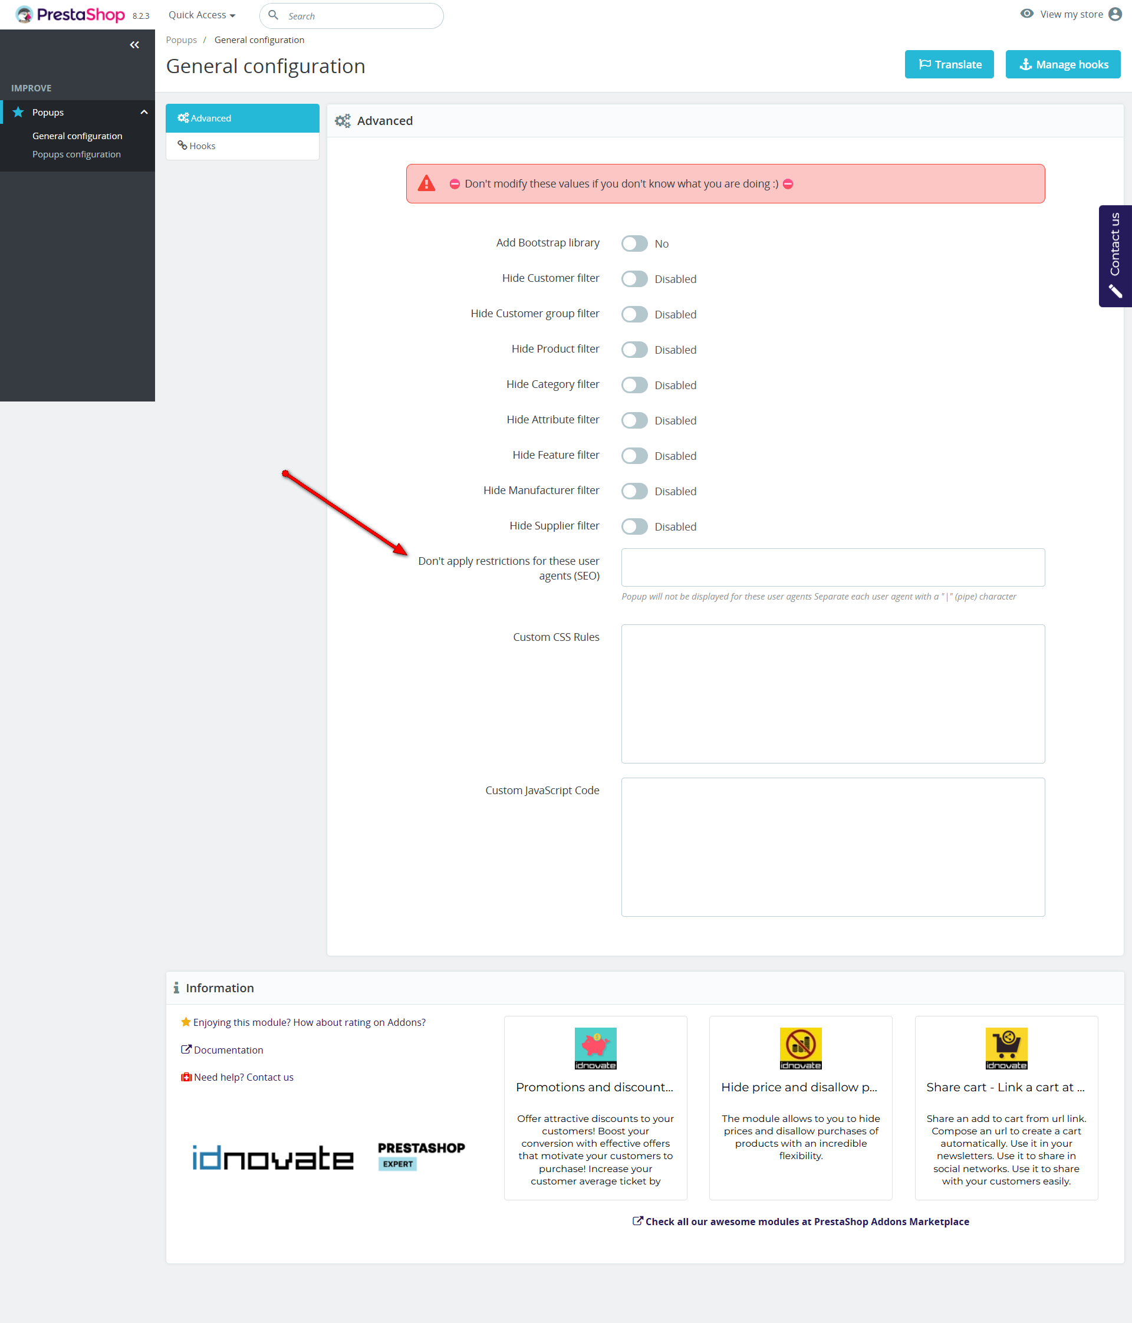Open Popups configuration menu item
This screenshot has height=1323, width=1132.
click(x=77, y=154)
